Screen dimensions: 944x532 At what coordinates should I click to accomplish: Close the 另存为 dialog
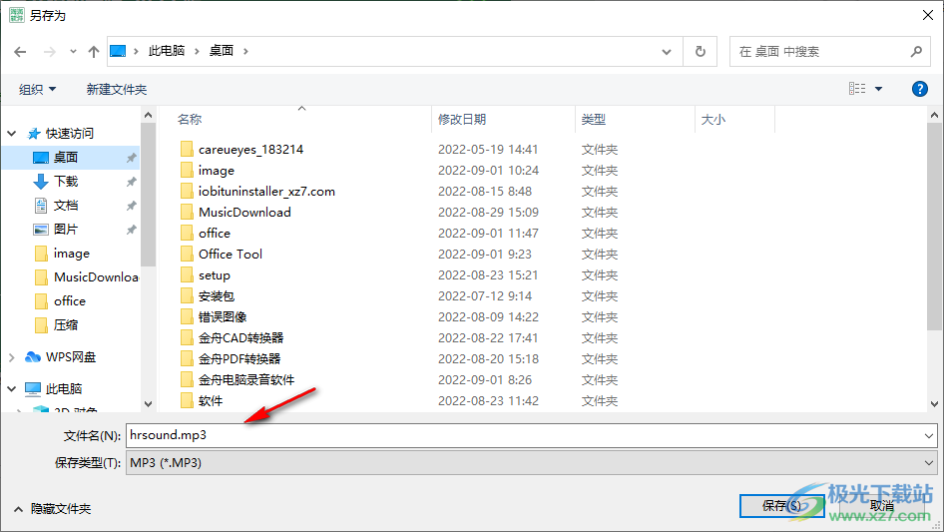point(928,15)
